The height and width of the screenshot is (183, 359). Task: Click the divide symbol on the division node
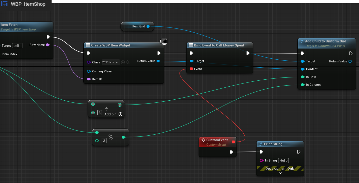pos(106,108)
